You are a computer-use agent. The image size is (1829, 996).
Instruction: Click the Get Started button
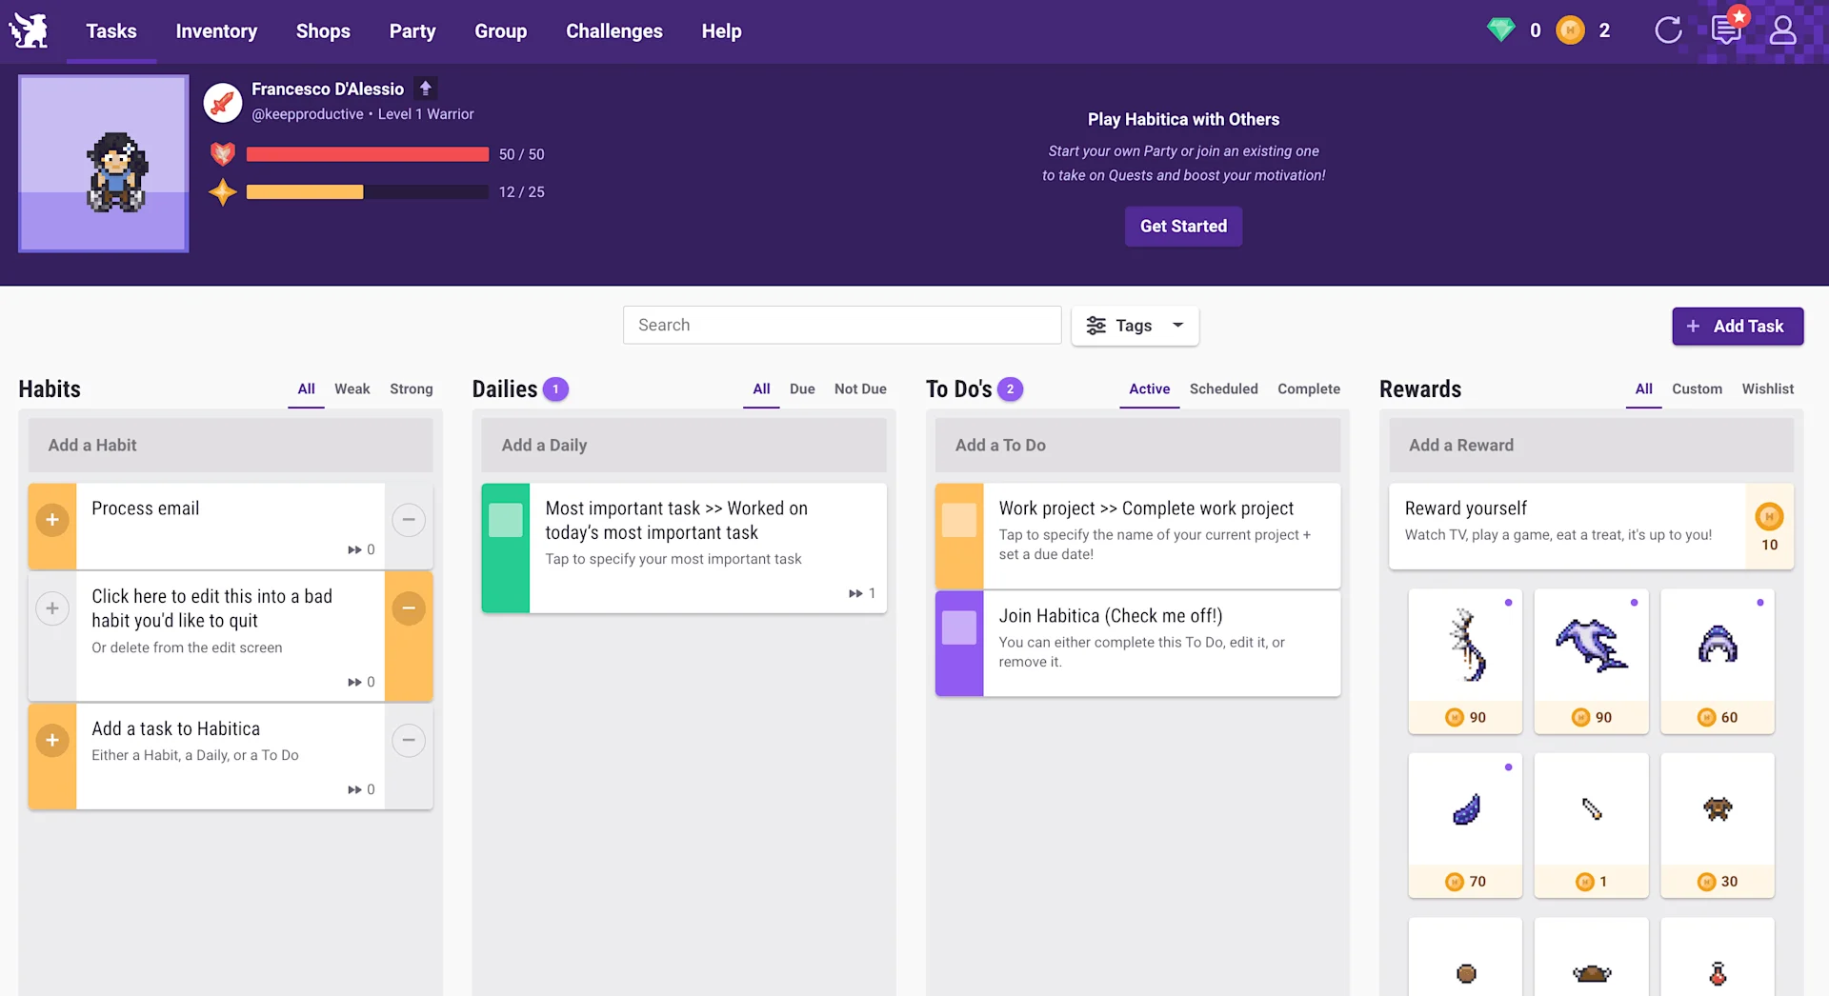pos(1183,227)
